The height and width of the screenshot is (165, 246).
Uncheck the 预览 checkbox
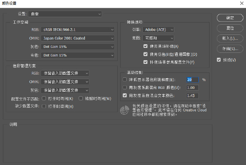tap(219, 60)
